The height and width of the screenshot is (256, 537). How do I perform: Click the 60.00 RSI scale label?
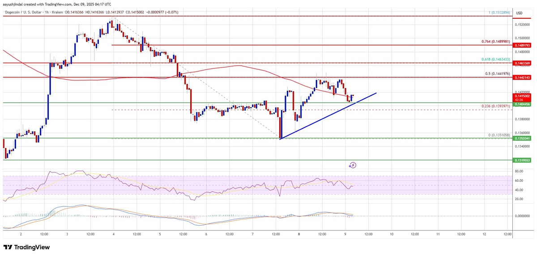coord(519,180)
